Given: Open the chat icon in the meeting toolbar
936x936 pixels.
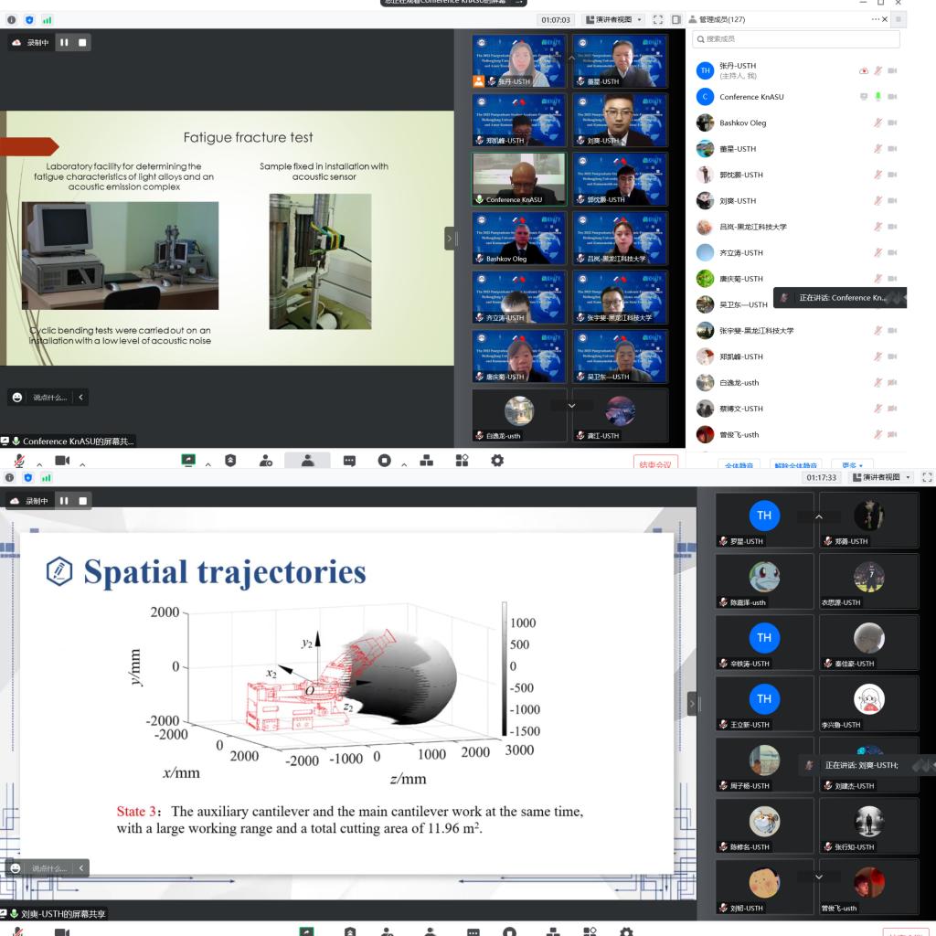Looking at the screenshot, I should pyautogui.click(x=349, y=461).
